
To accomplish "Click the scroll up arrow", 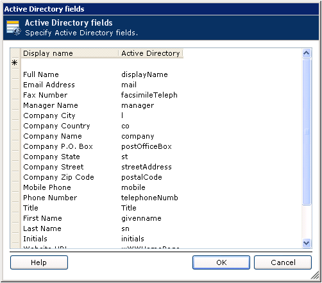I will pos(307,53).
